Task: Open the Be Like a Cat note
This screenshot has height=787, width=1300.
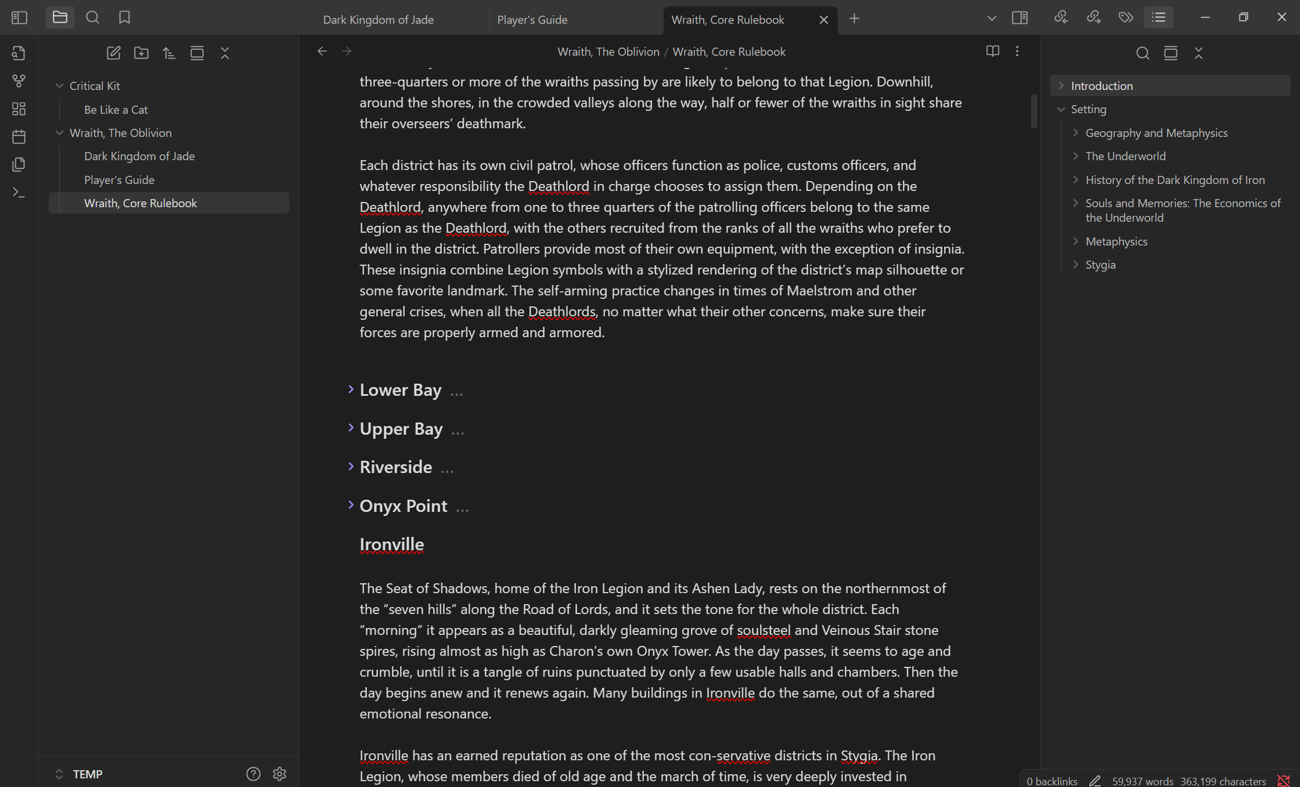Action: [x=116, y=110]
